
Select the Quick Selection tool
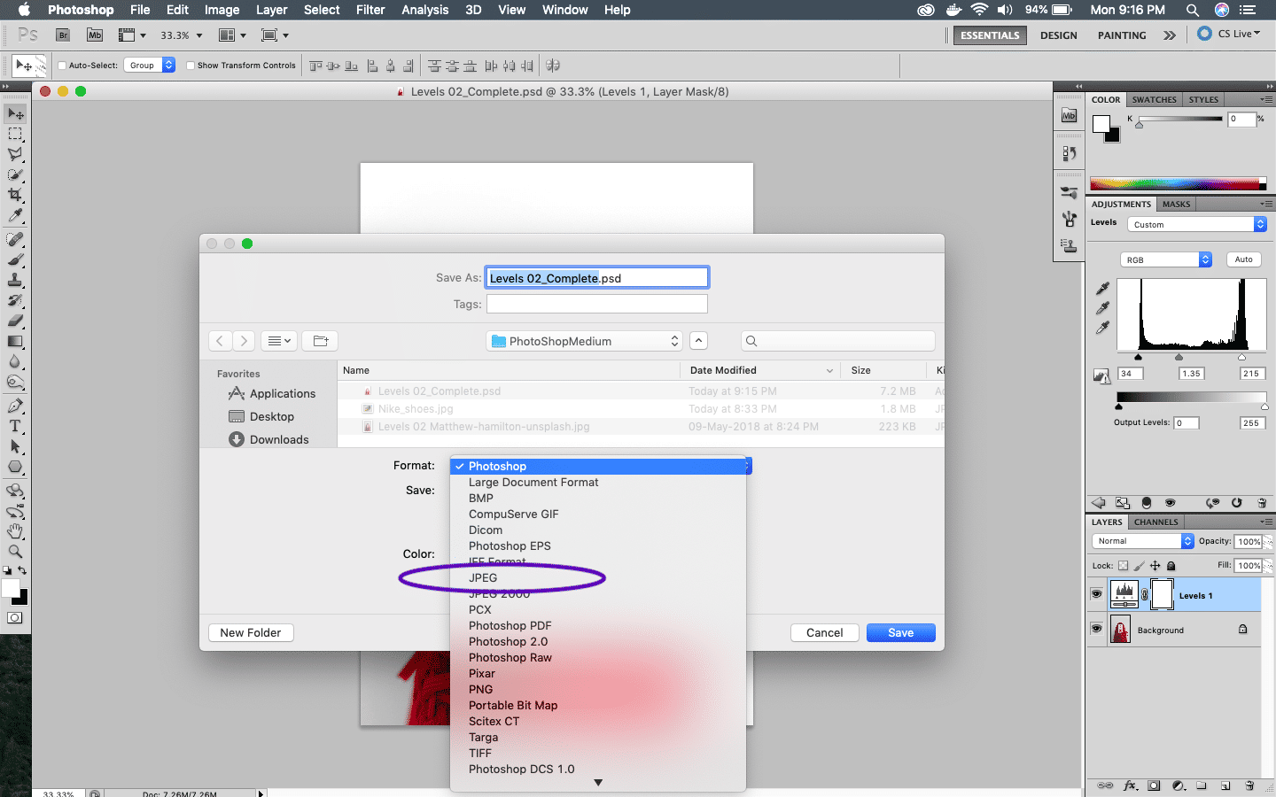(15, 174)
